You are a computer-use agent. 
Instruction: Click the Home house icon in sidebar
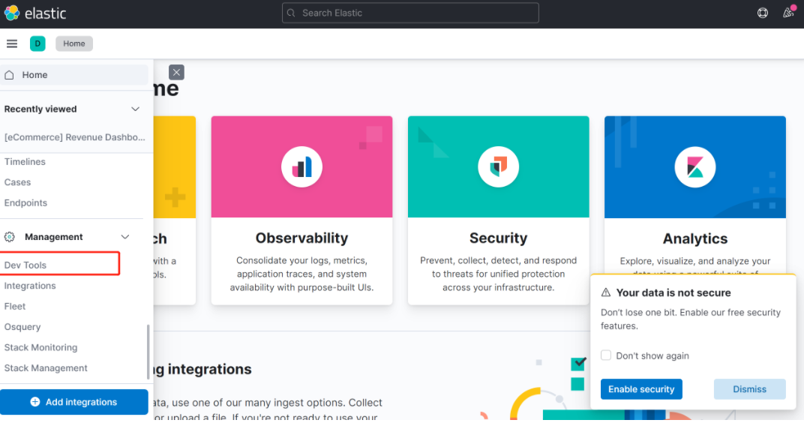click(x=9, y=75)
